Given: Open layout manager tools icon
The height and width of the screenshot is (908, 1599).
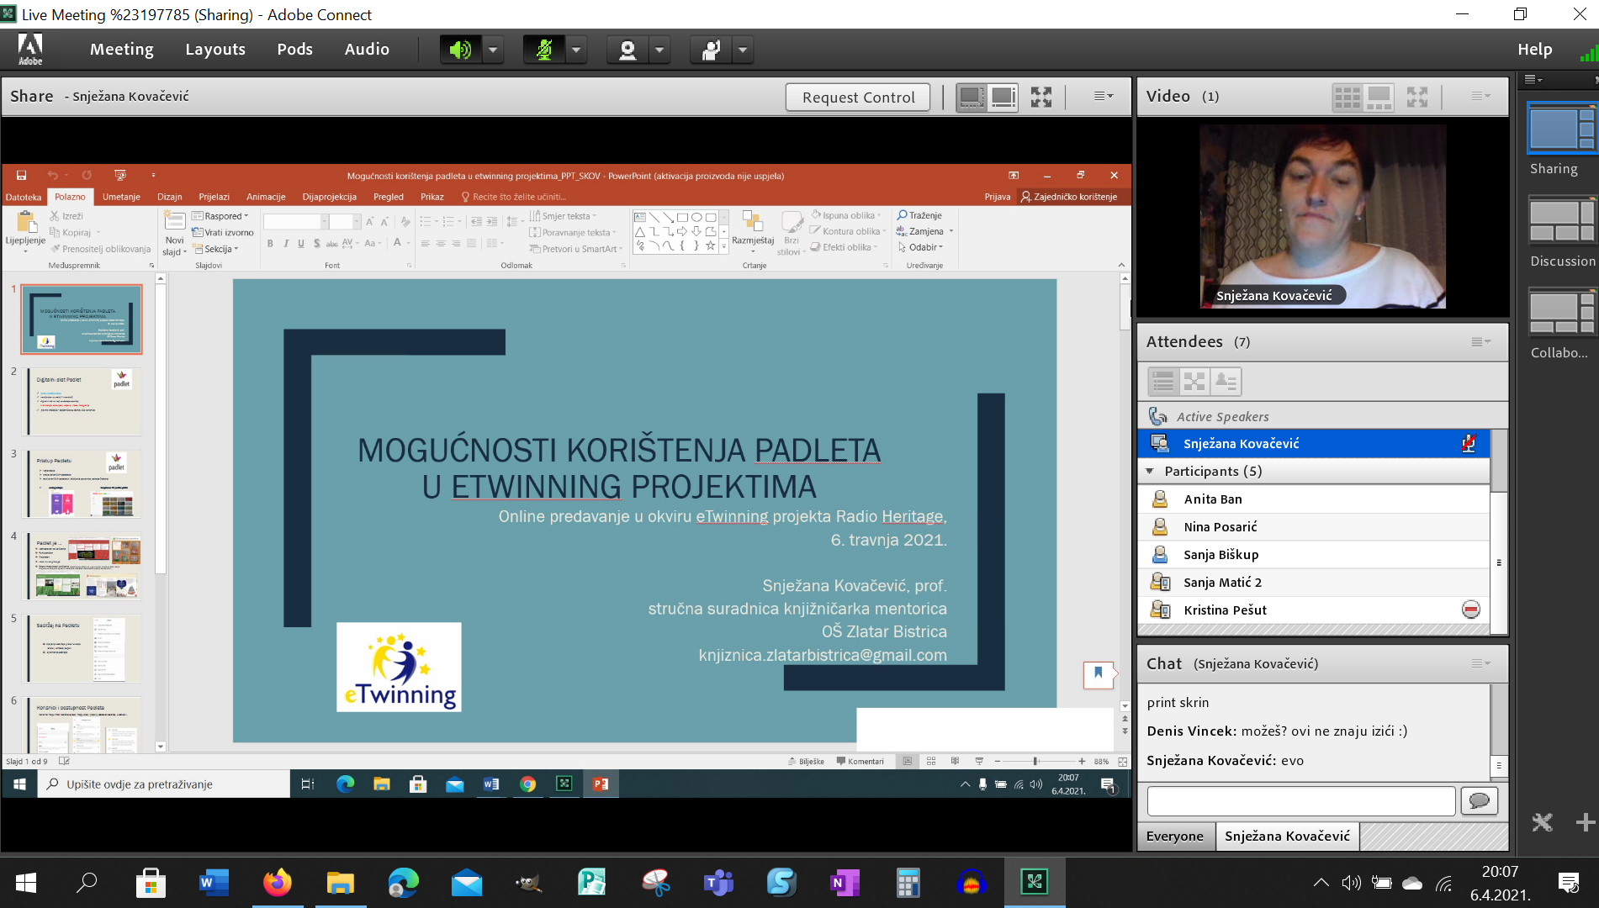Looking at the screenshot, I should (1543, 822).
